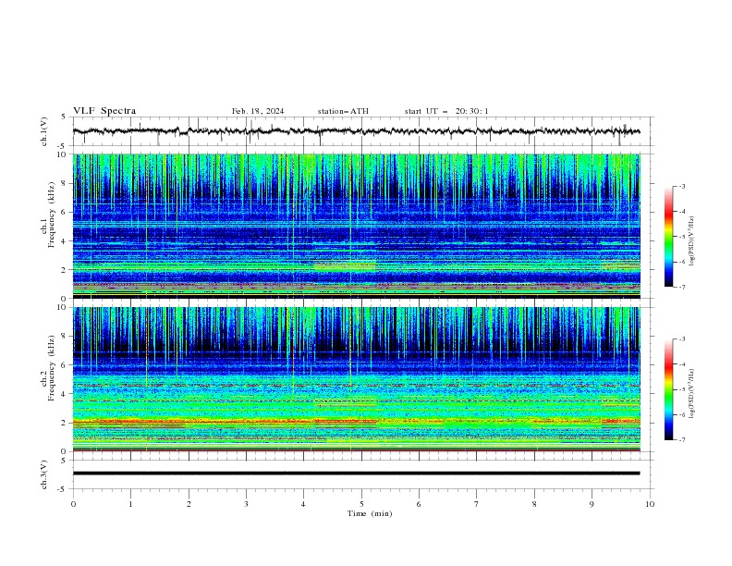
Task: Click time-axis tick label "7"
Action: (477, 504)
